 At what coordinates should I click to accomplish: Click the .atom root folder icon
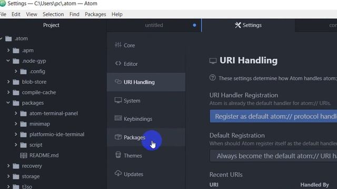pos(8,38)
